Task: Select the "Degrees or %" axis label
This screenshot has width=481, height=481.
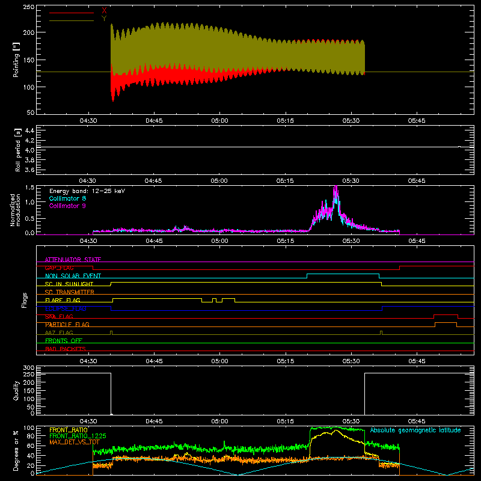Action: click(16, 450)
